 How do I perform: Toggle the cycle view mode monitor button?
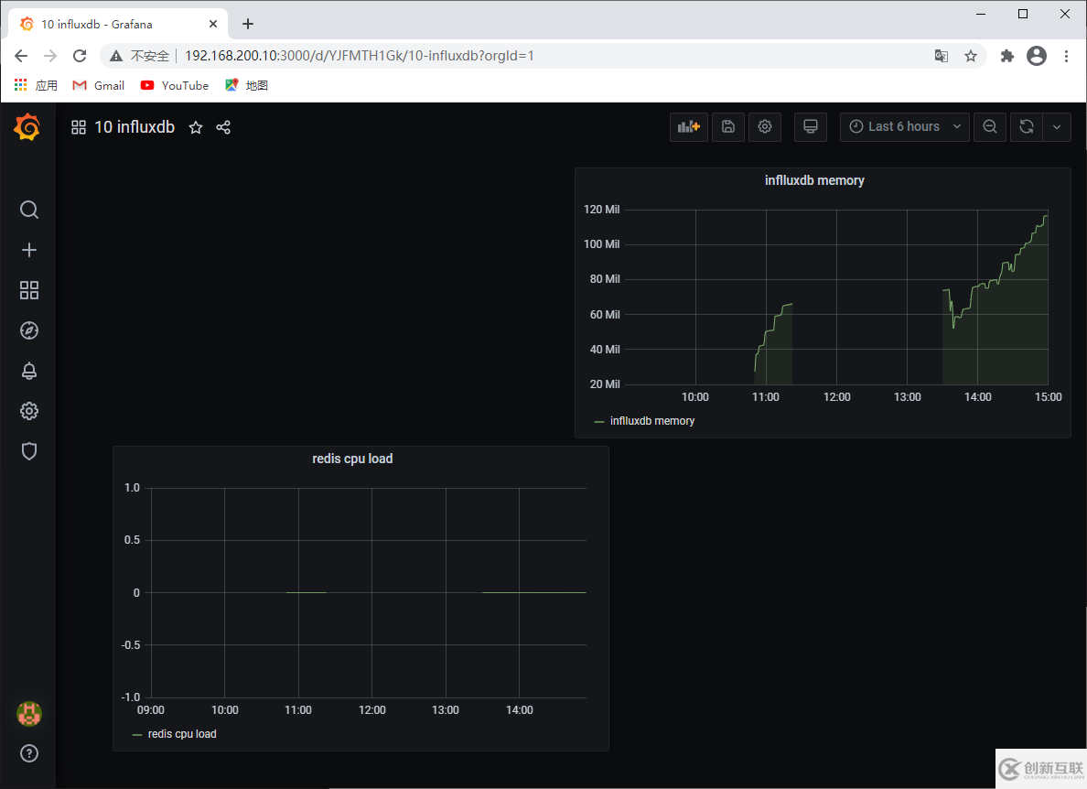(x=810, y=127)
